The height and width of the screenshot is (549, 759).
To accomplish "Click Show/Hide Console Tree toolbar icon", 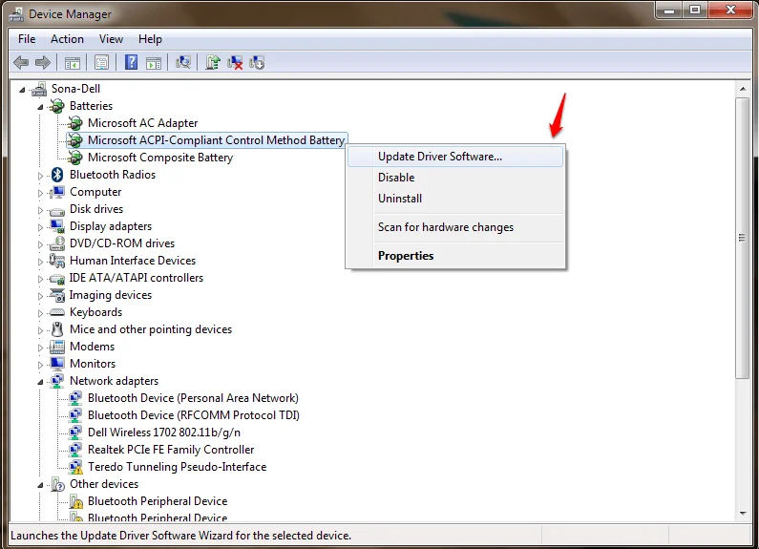I will 73,63.
